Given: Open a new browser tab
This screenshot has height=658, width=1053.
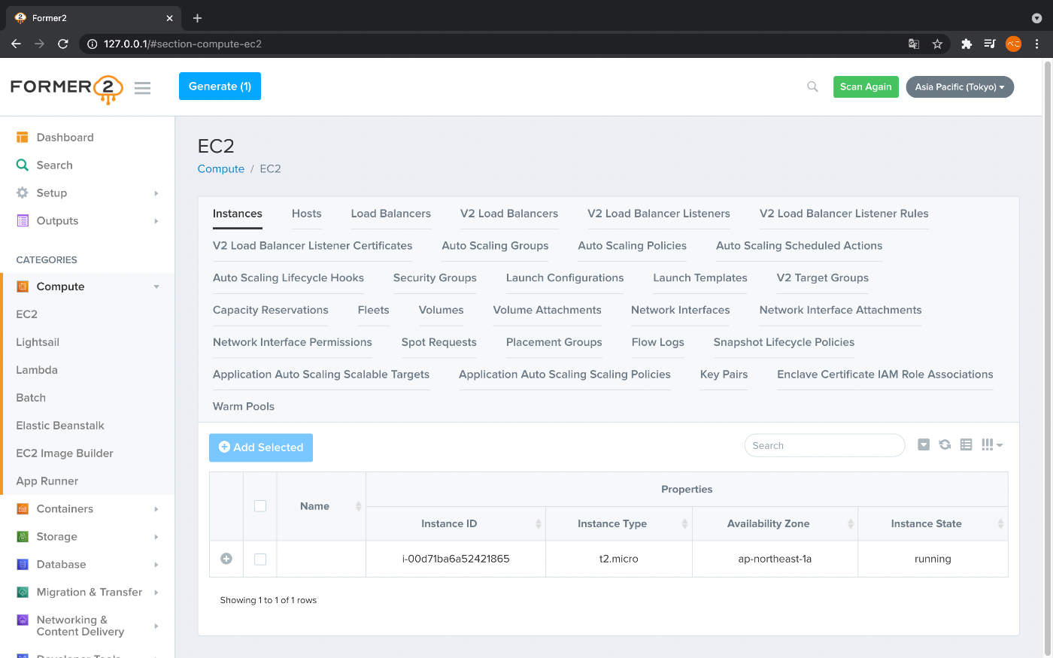Looking at the screenshot, I should click(197, 18).
